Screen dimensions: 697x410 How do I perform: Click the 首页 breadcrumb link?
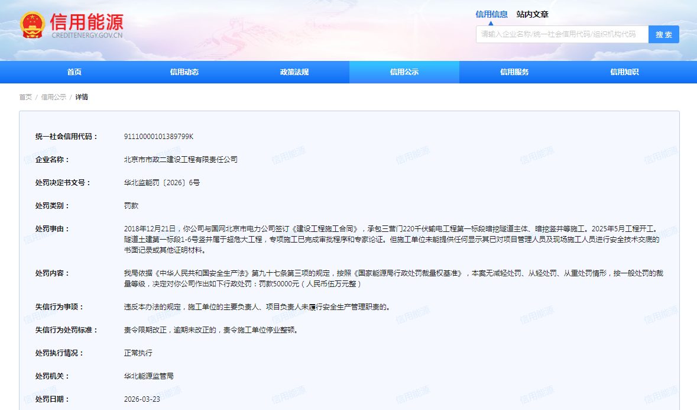click(x=25, y=97)
